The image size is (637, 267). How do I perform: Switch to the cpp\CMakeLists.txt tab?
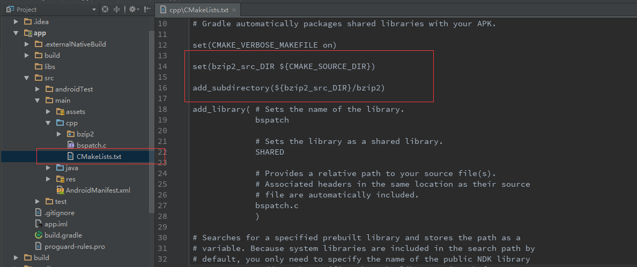click(197, 10)
